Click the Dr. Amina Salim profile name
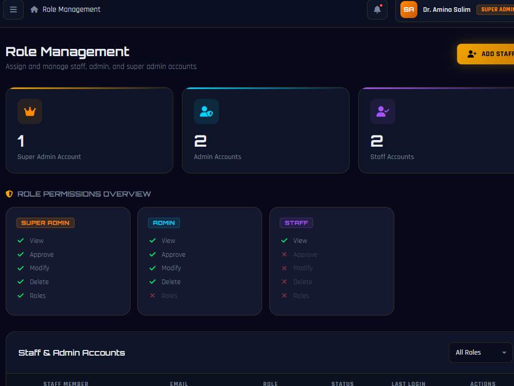 pyautogui.click(x=447, y=9)
